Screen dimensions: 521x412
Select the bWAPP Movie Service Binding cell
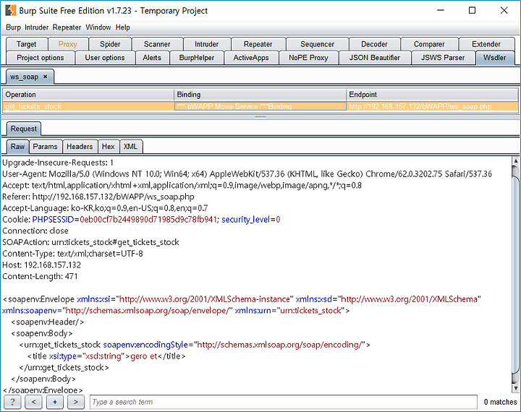pos(260,106)
